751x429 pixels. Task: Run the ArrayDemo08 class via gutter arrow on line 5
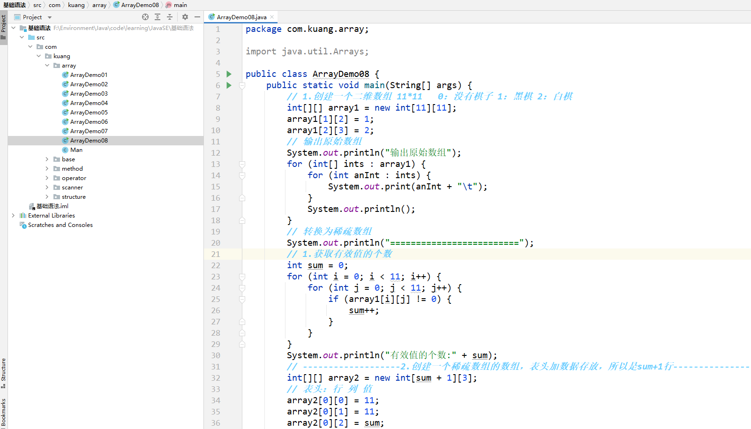[229, 74]
